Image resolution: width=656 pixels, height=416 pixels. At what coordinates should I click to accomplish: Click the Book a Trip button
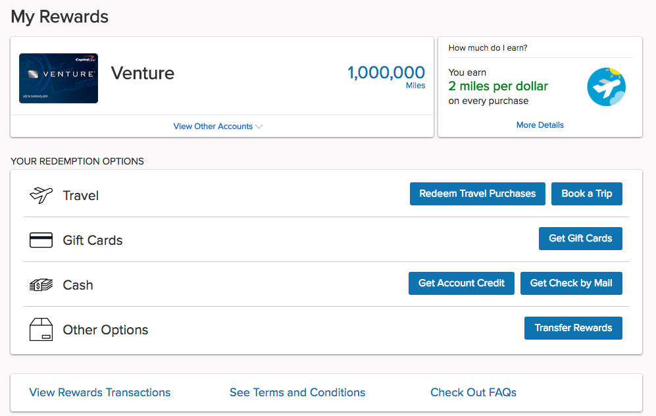(586, 194)
